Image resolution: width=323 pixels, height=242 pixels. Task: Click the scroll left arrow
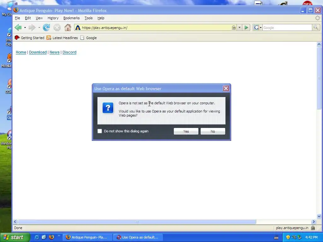pyautogui.click(x=15, y=222)
